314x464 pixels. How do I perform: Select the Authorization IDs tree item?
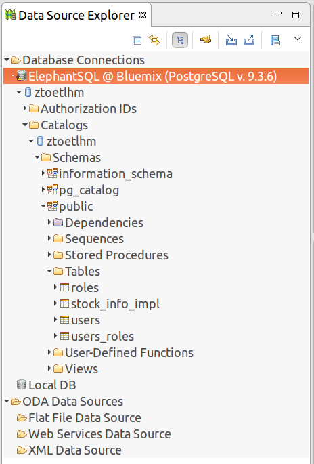[x=89, y=109]
